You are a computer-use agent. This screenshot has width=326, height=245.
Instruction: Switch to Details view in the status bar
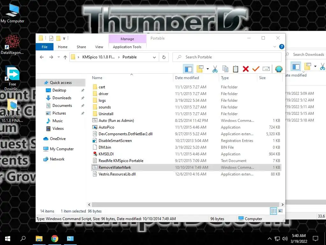273,211
